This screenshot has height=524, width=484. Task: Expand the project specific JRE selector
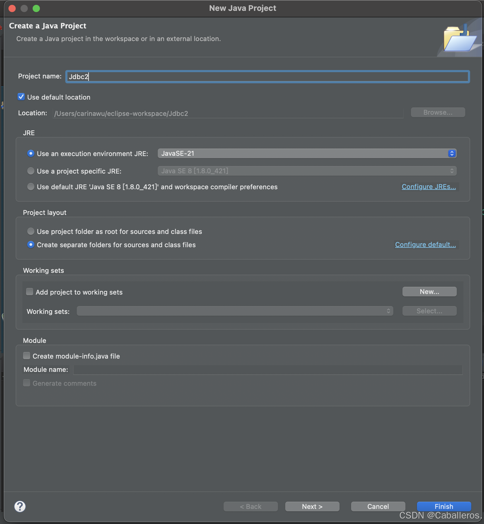452,171
